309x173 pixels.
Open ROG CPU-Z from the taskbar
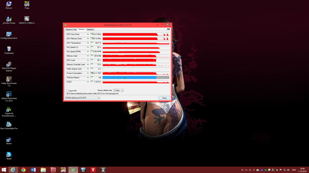click(x=53, y=170)
